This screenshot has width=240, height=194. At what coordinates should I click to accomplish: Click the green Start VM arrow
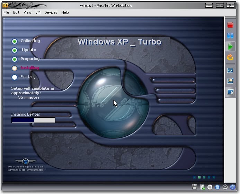point(230,46)
